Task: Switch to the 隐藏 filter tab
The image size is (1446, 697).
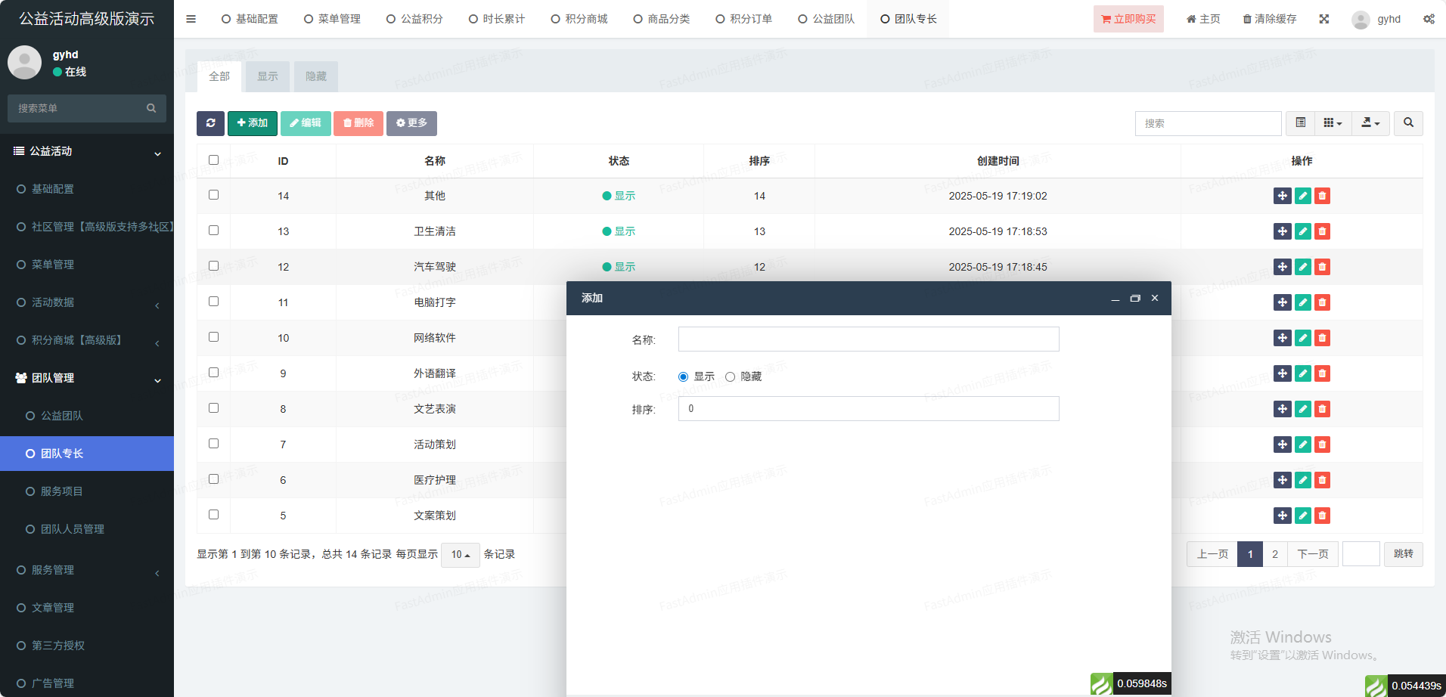Action: 315,76
